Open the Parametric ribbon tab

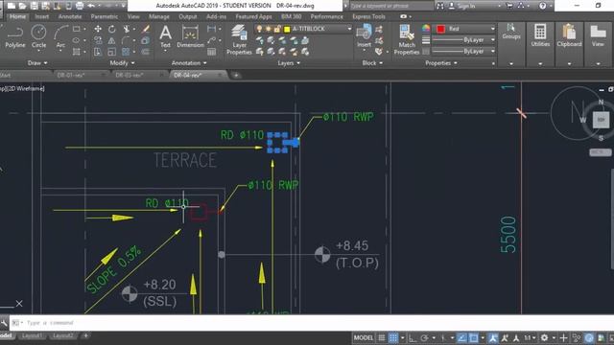[x=105, y=17]
